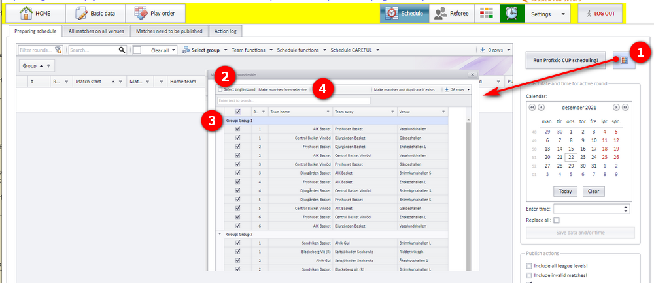Focus the Filter rounds input

[x=37, y=50]
